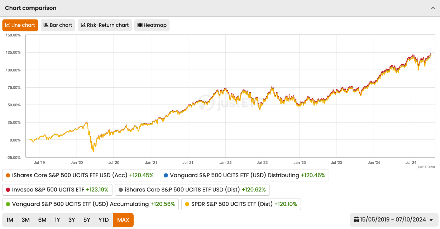Select the MAX time range tab
The height and width of the screenshot is (229, 440).
click(123, 220)
